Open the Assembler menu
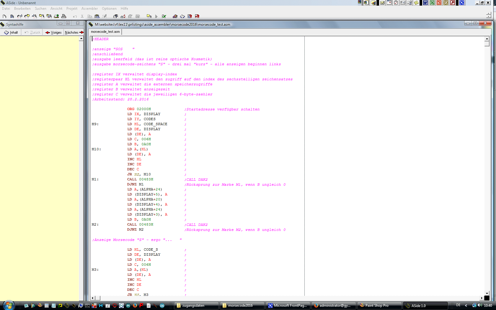The height and width of the screenshot is (310, 496). (x=89, y=9)
